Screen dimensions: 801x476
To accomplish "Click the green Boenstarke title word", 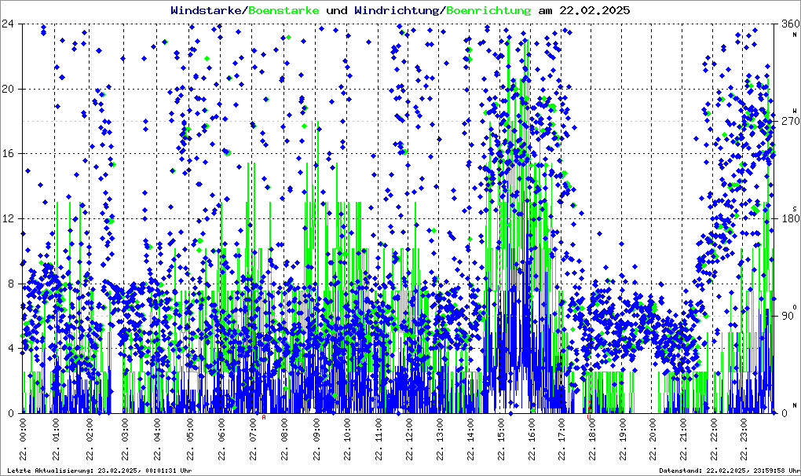I will point(283,10).
